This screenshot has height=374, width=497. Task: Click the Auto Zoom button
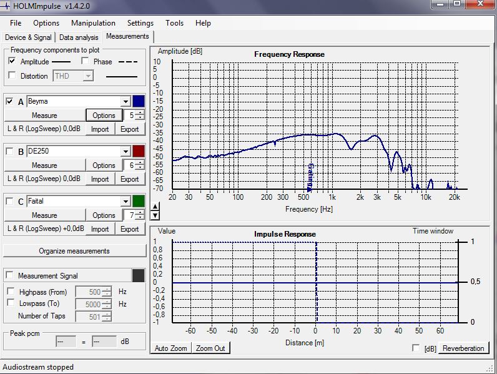(171, 348)
